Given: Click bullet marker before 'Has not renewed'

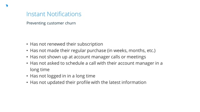Looking at the screenshot, I should (x=27, y=44).
